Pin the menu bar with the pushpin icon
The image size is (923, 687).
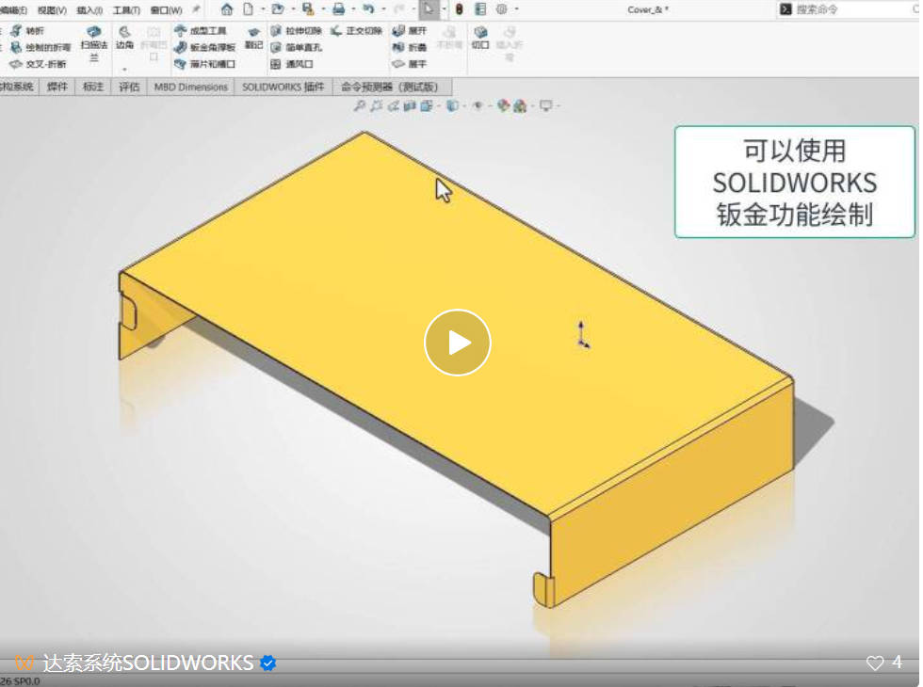(196, 9)
